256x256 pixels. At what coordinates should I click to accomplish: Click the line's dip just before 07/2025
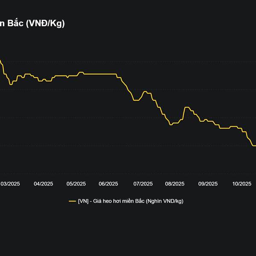(136, 100)
